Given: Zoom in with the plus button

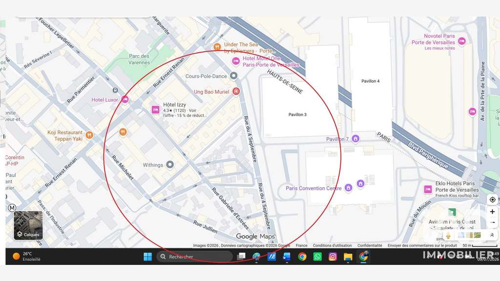Looking at the screenshot, I should click(492, 212).
